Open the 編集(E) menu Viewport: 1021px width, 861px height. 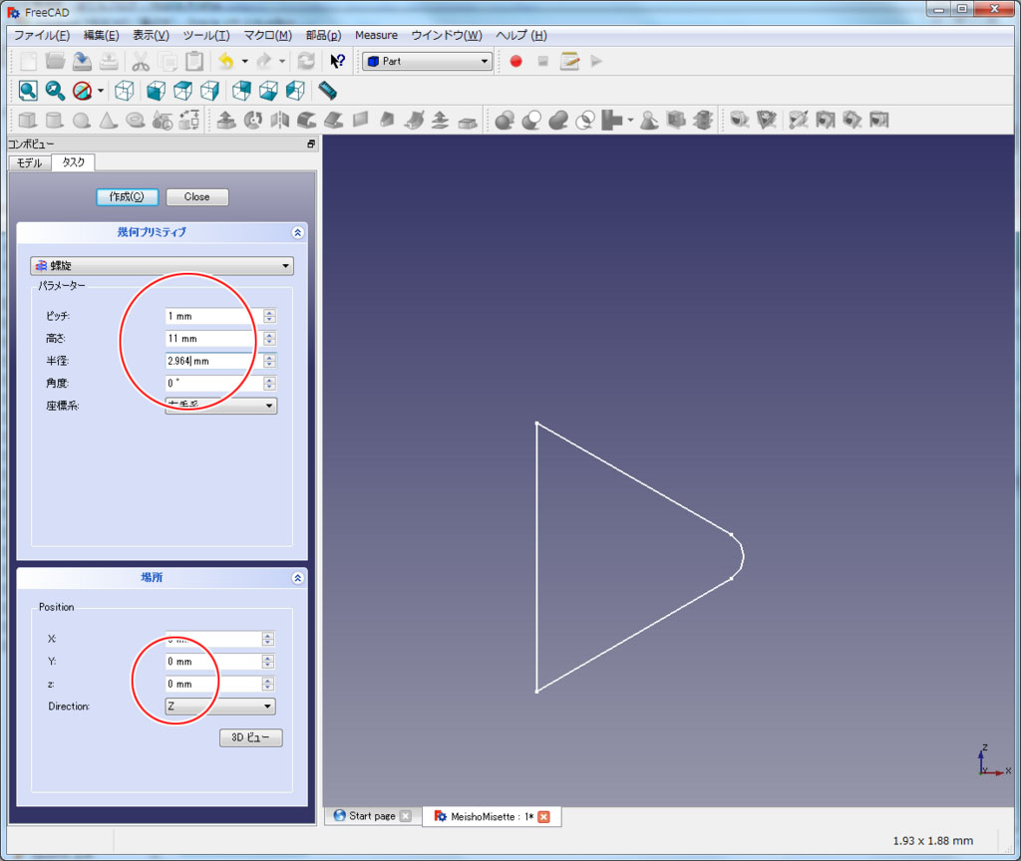[101, 35]
